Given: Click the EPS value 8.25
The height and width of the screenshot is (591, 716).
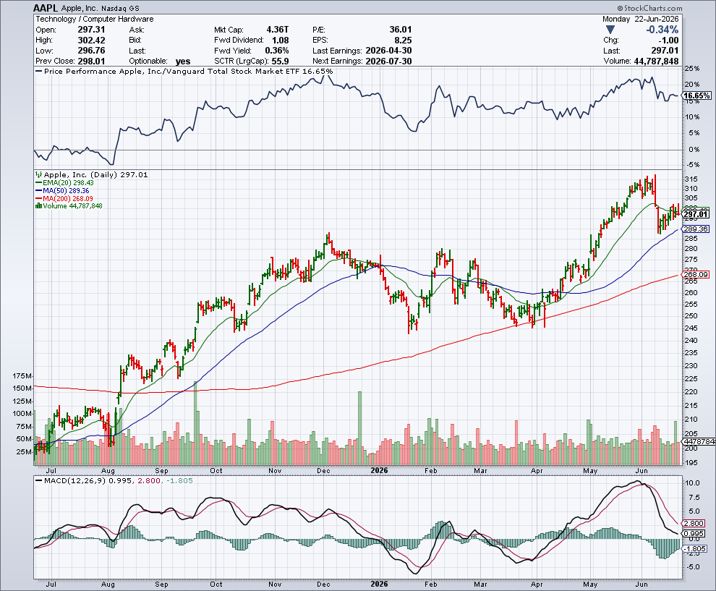Looking at the screenshot, I should (x=404, y=41).
